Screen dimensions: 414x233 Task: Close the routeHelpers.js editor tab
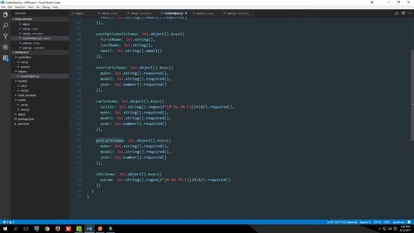(x=186, y=13)
